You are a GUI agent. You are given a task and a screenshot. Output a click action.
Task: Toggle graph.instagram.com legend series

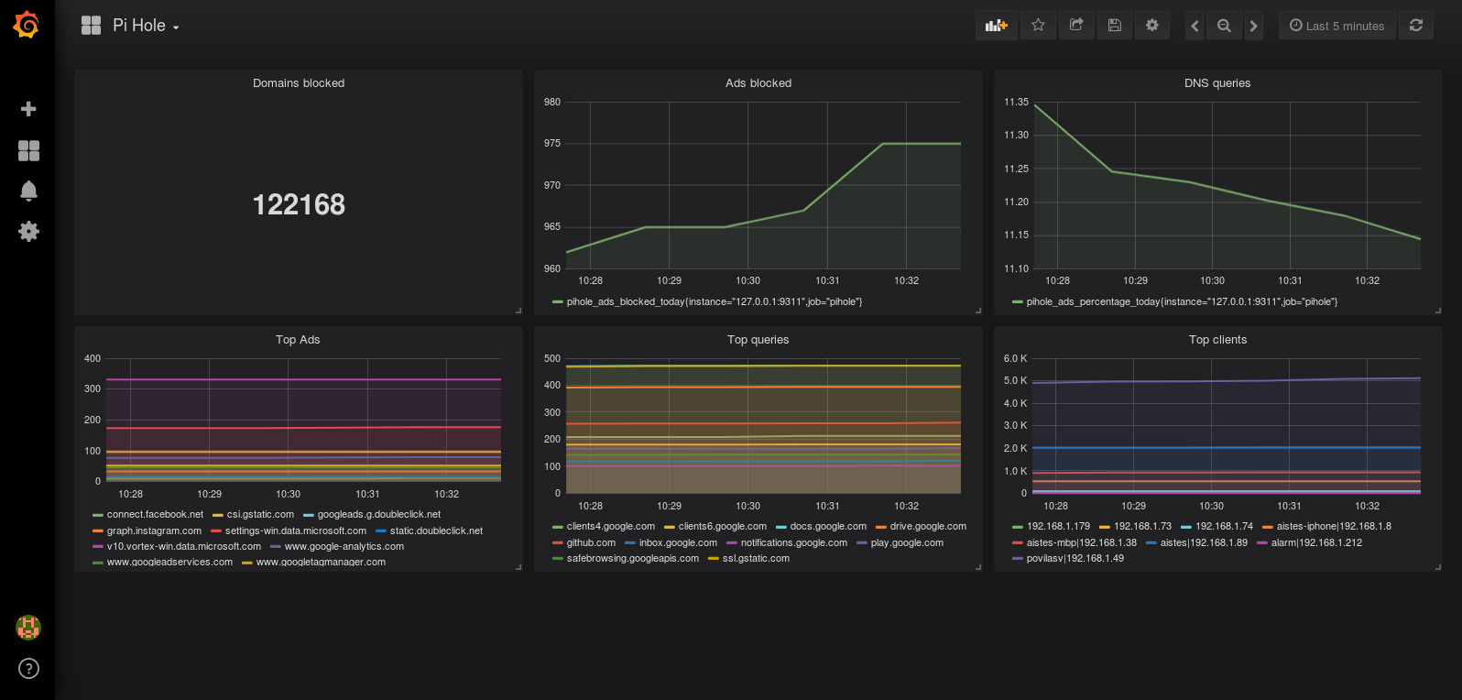pyautogui.click(x=154, y=530)
